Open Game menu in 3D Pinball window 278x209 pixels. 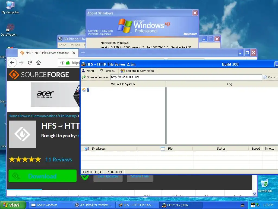[63, 45]
